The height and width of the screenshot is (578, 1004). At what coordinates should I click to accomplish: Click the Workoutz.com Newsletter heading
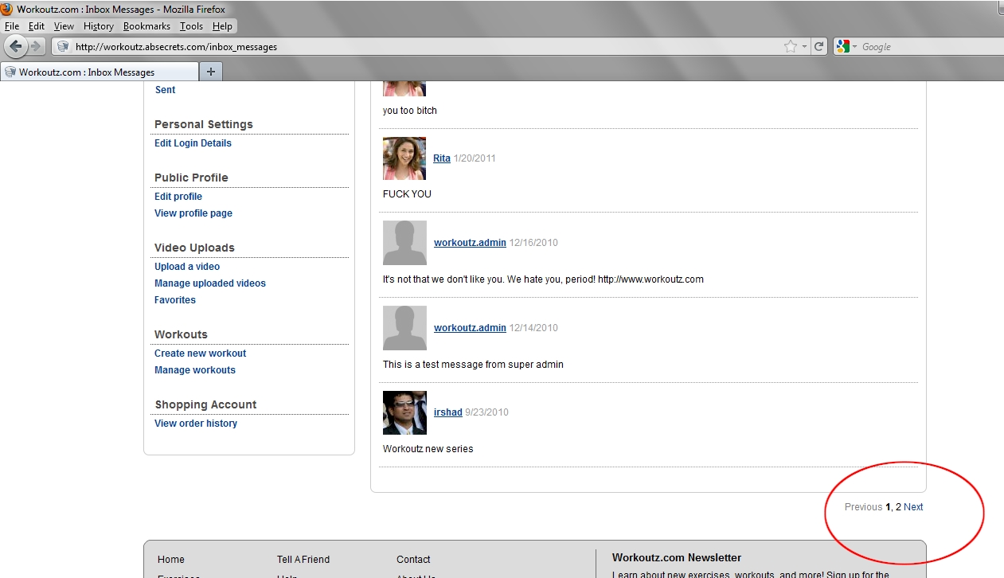(x=677, y=558)
